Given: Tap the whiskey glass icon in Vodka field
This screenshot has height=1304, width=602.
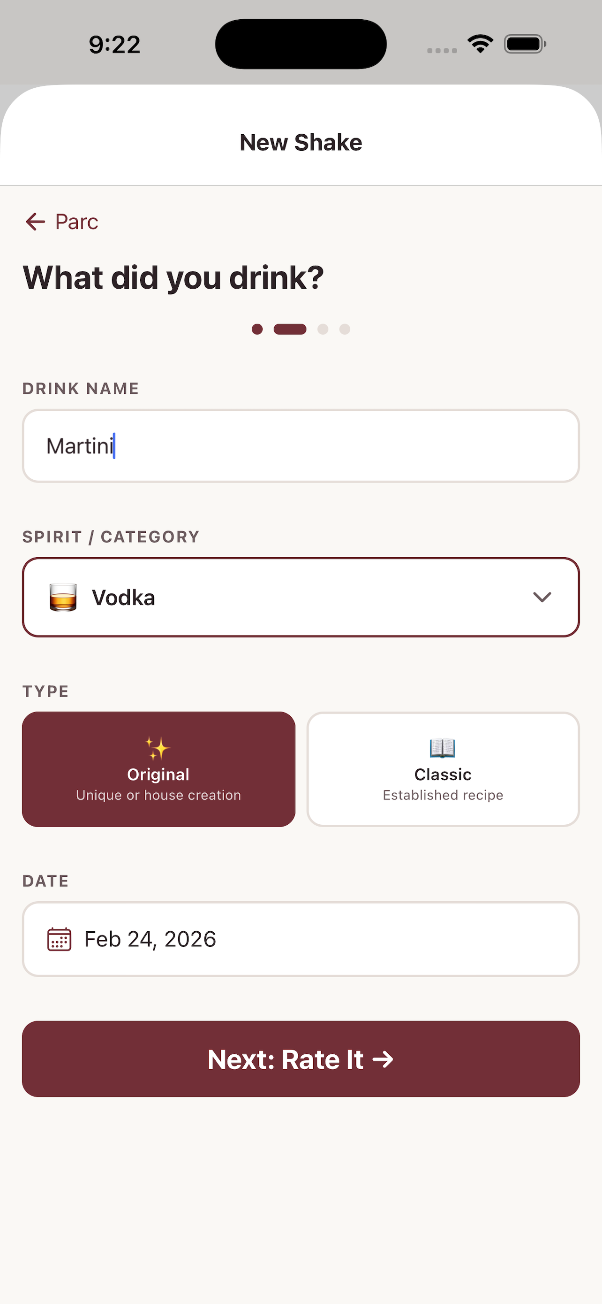Looking at the screenshot, I should 63,598.
